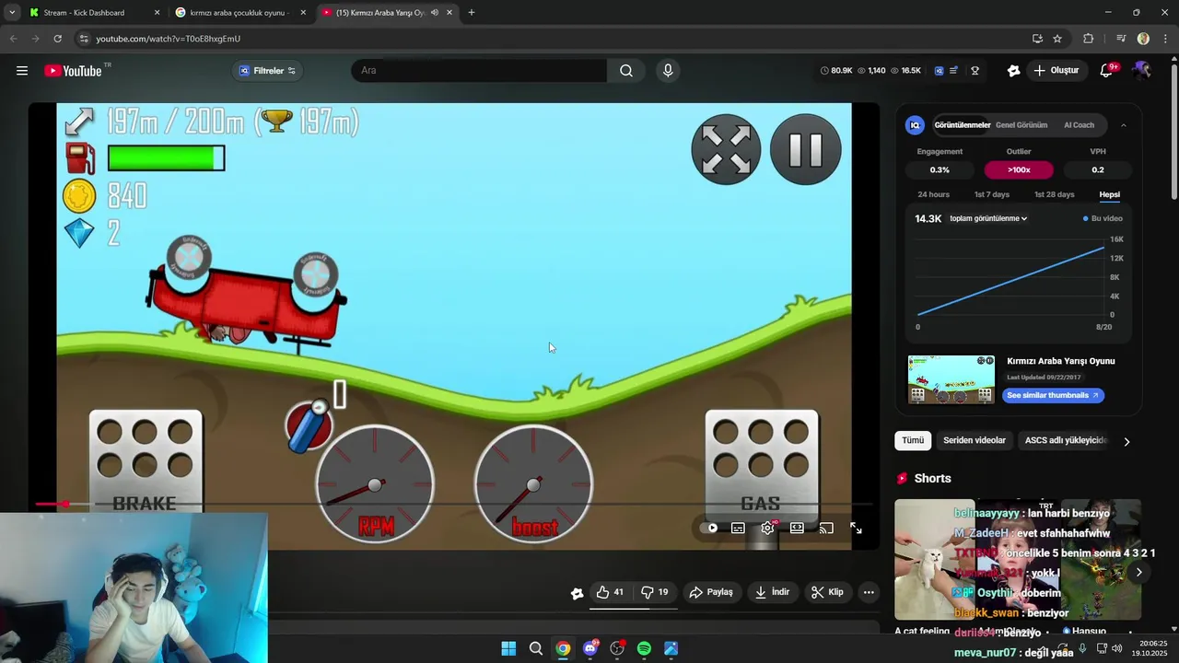Click See similar thumbnails link
Viewport: 1179px width, 663px height.
pyautogui.click(x=1053, y=395)
